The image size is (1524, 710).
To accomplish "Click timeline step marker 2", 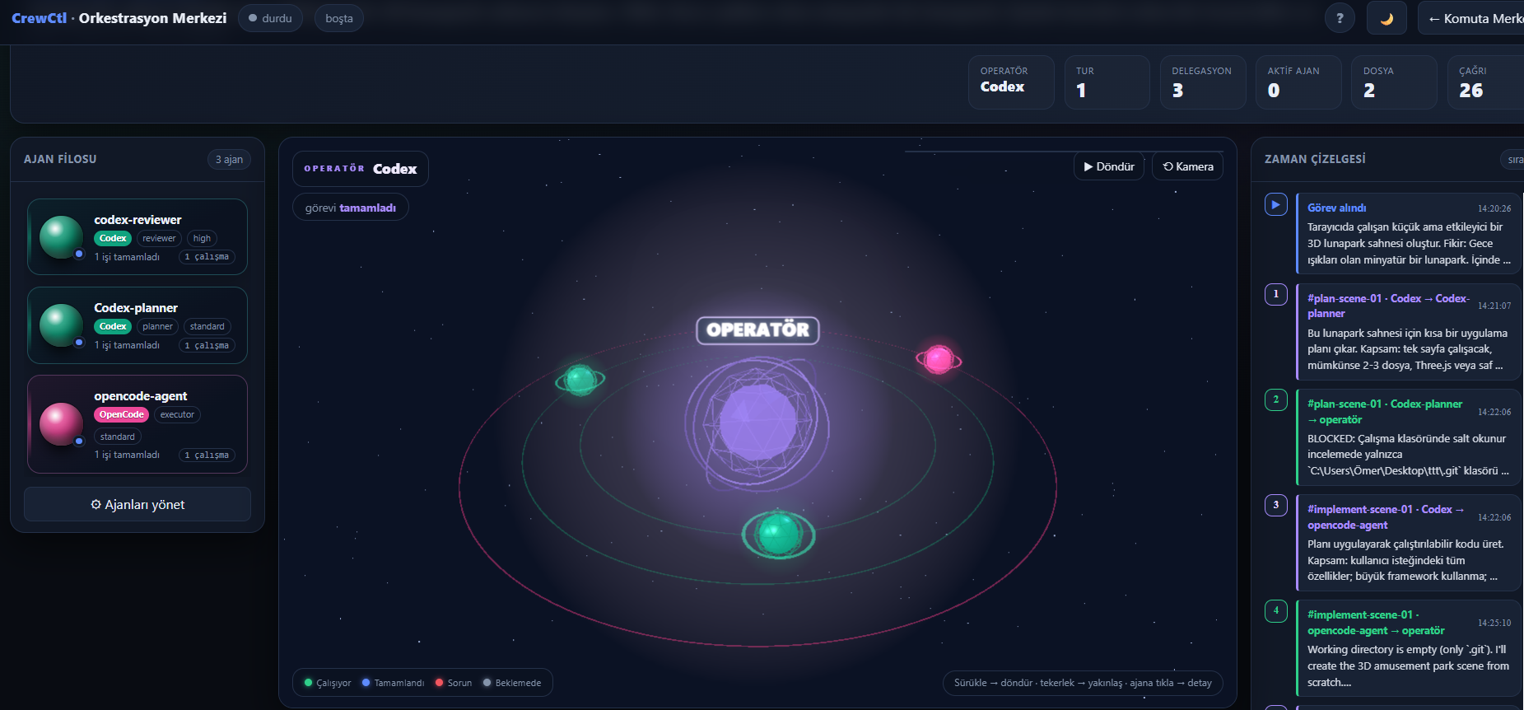I will point(1276,399).
